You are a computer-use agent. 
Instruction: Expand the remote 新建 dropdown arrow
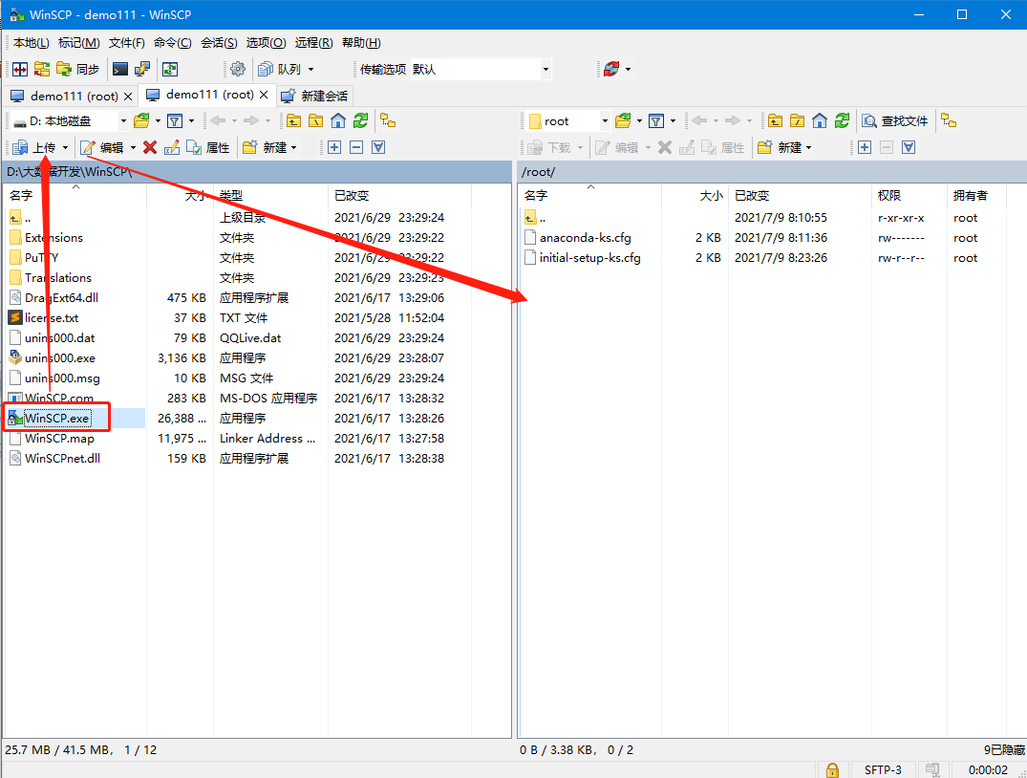coord(809,147)
